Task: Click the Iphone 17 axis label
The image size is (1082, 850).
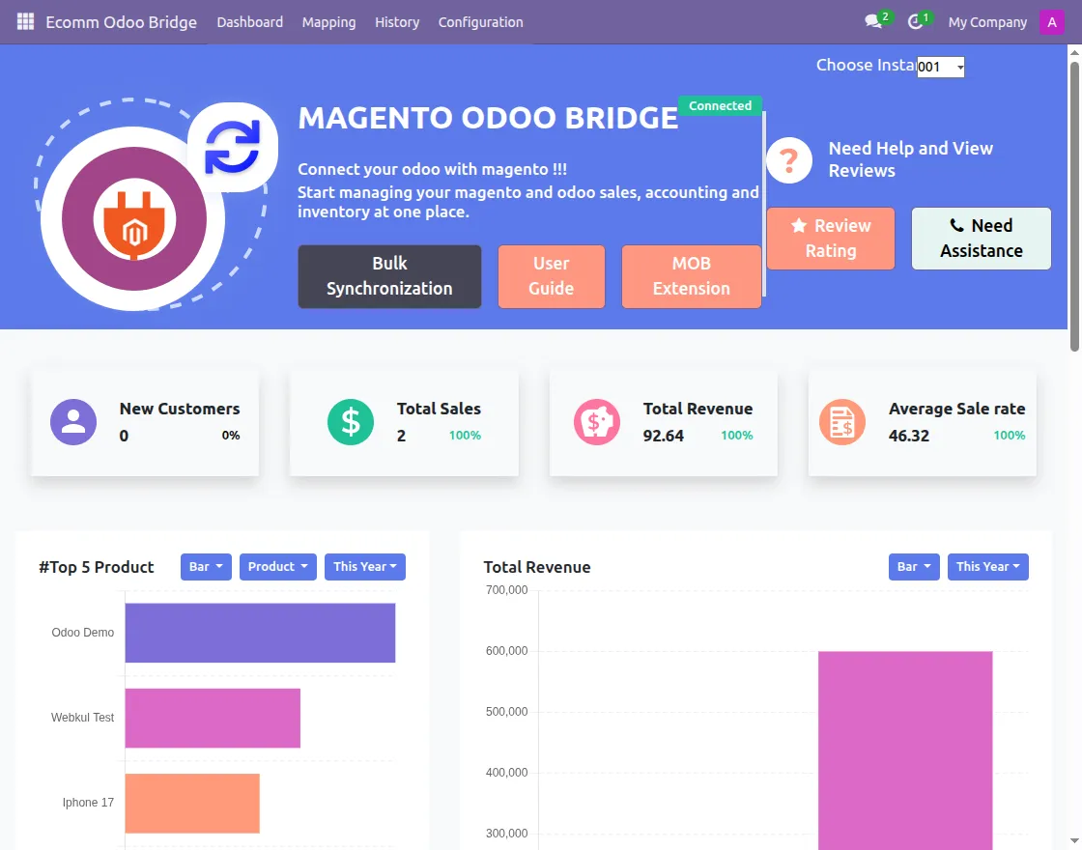Action: (88, 803)
